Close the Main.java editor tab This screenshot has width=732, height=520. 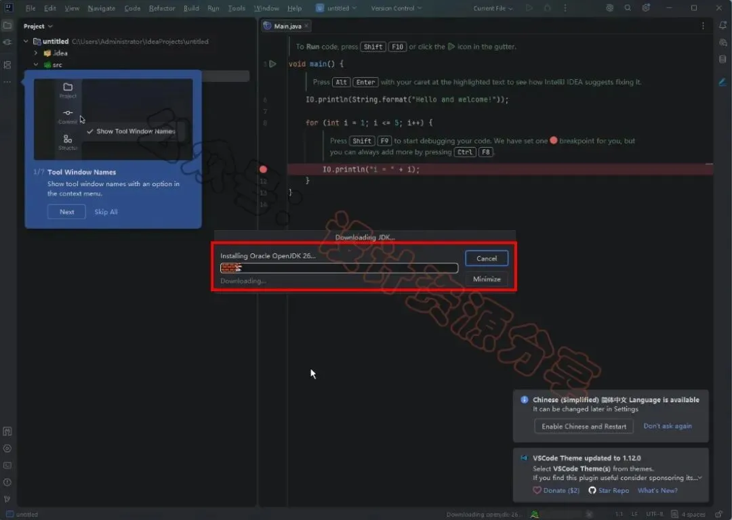tap(306, 26)
